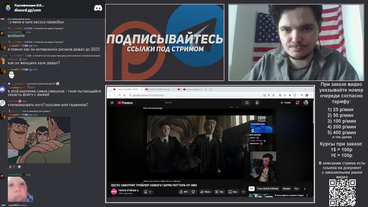
Task: Add a reaction with the smiley icon
Action: 19,167
